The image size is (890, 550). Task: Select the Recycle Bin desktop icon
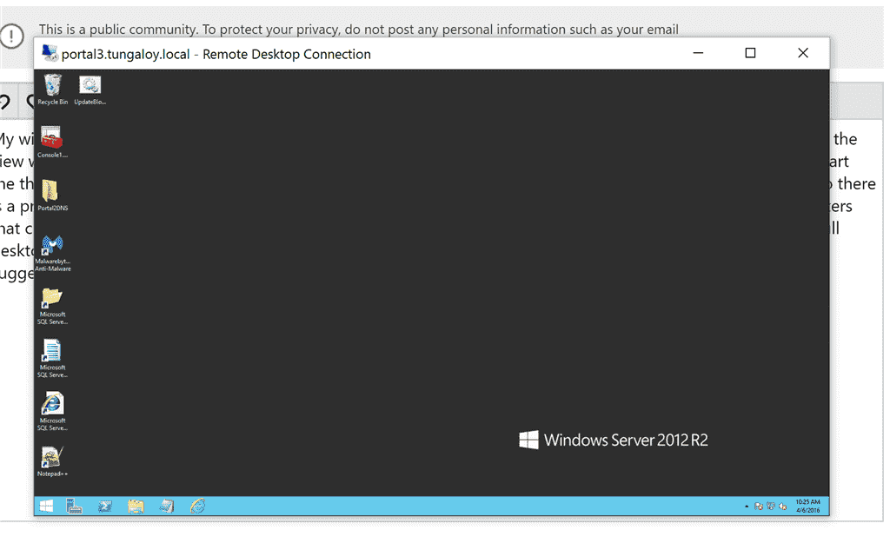pyautogui.click(x=53, y=89)
